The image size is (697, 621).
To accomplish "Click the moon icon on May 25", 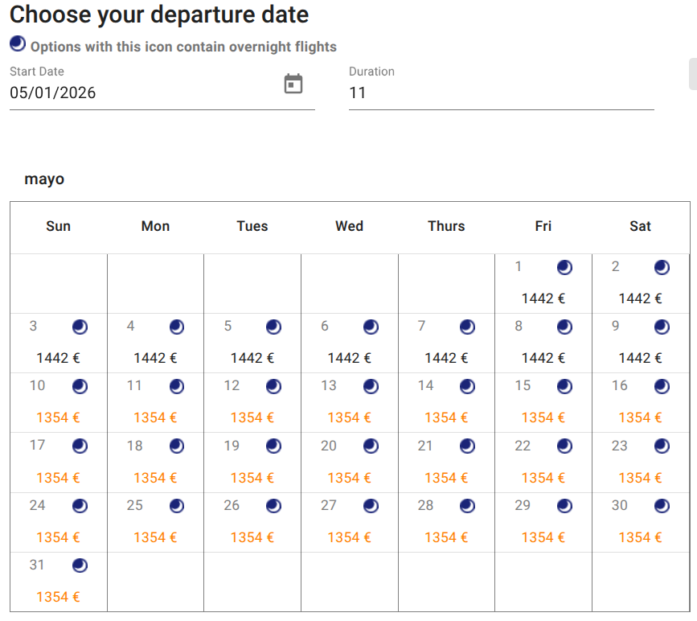I will pos(177,506).
